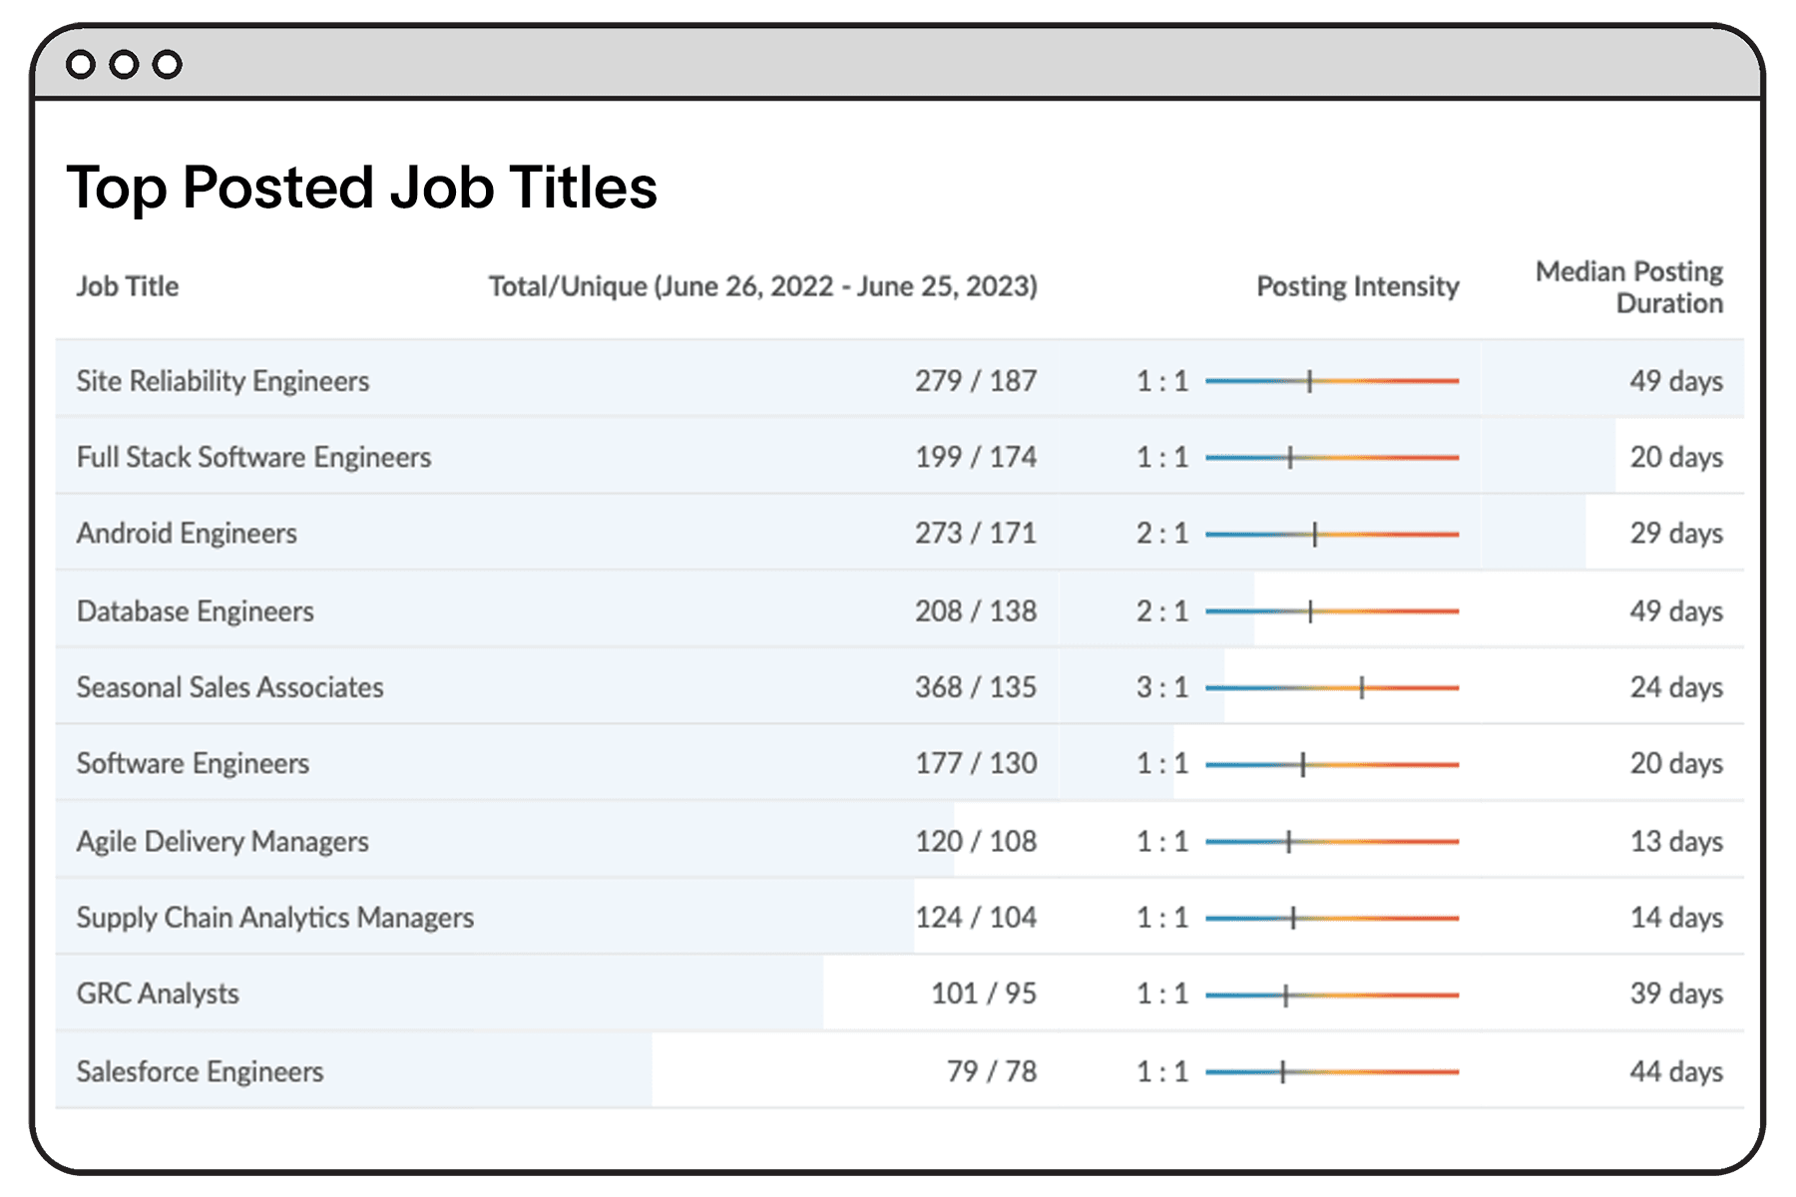Select Agile Delivery Managers job title
The image size is (1796, 1197).
[x=223, y=841]
